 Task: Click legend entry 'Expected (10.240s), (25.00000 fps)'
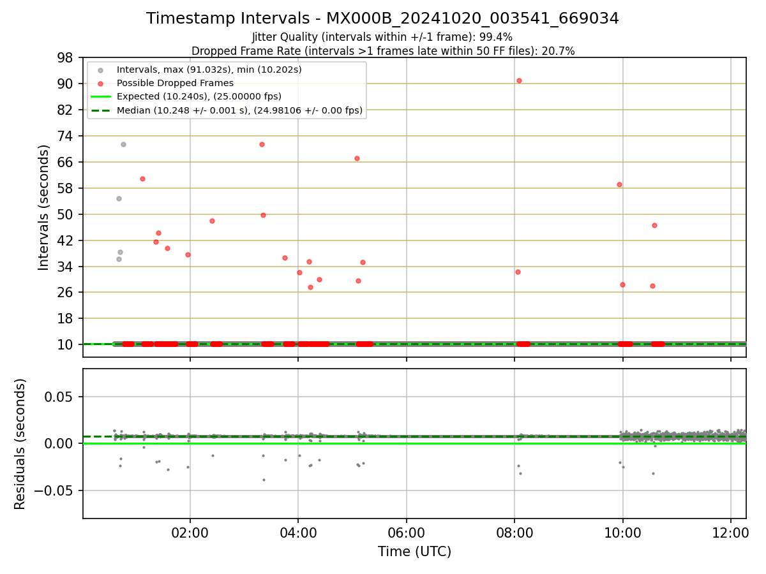point(199,96)
